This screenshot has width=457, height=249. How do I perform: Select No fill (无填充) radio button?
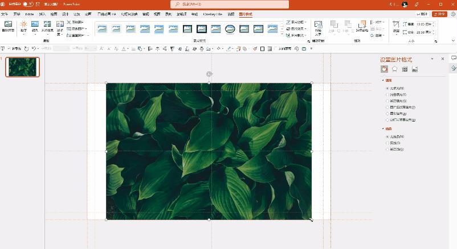tap(387, 88)
